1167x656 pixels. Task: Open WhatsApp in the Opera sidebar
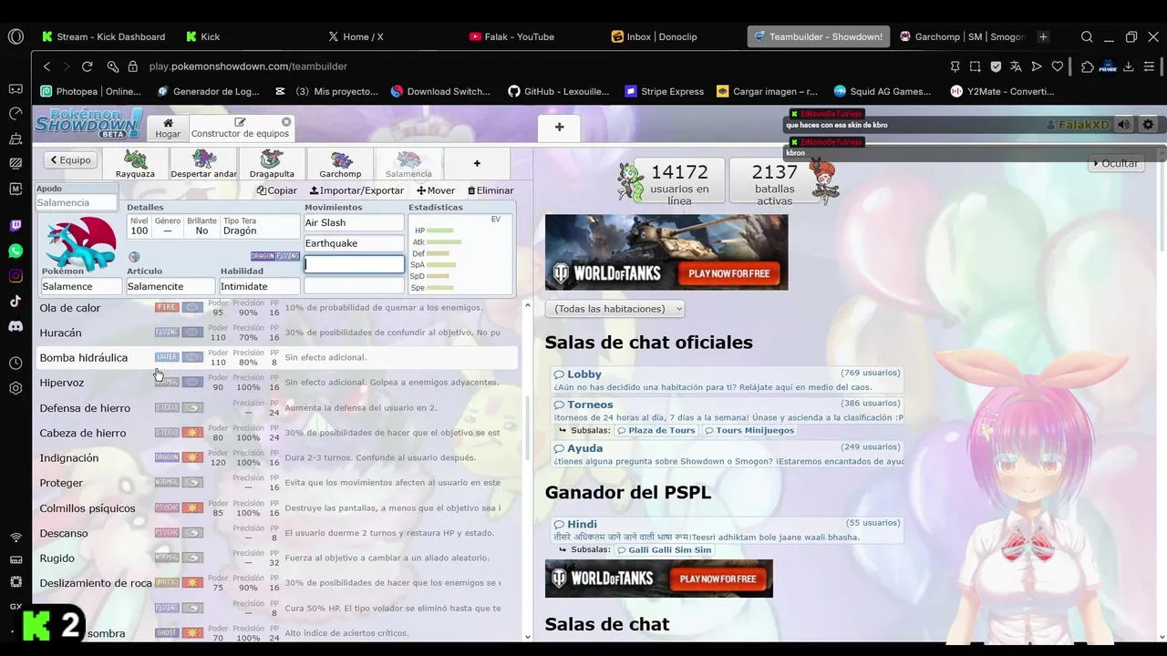[15, 251]
